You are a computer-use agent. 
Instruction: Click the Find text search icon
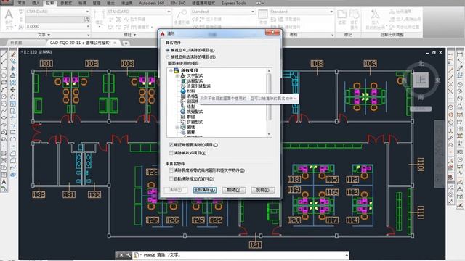[87, 20]
